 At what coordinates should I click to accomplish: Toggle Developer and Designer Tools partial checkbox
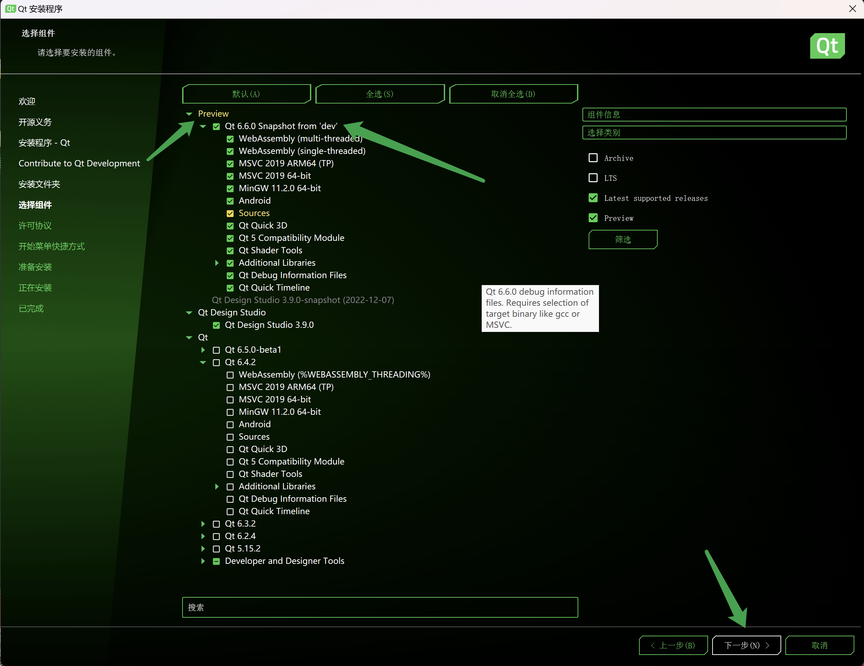coord(216,561)
